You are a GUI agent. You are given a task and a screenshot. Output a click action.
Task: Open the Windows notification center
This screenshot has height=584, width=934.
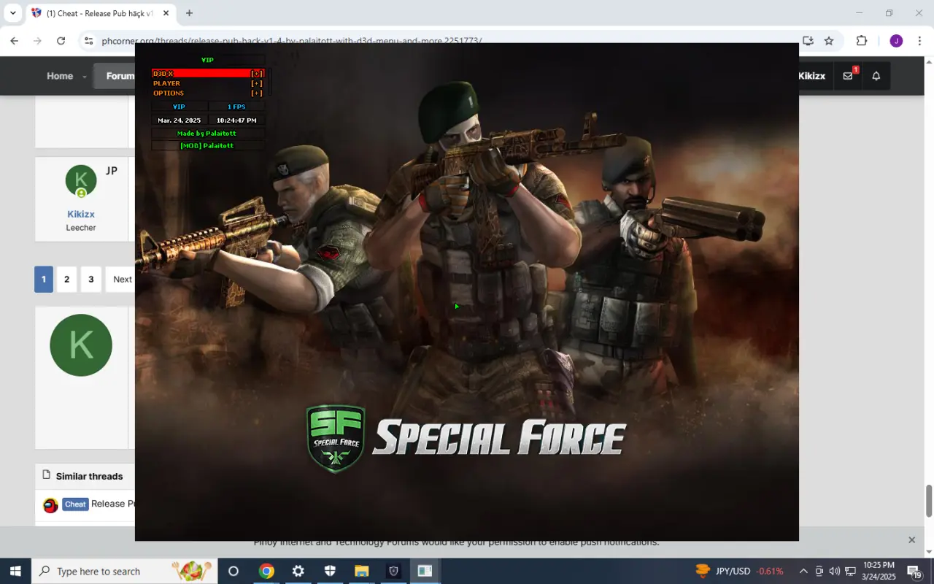[x=915, y=571]
